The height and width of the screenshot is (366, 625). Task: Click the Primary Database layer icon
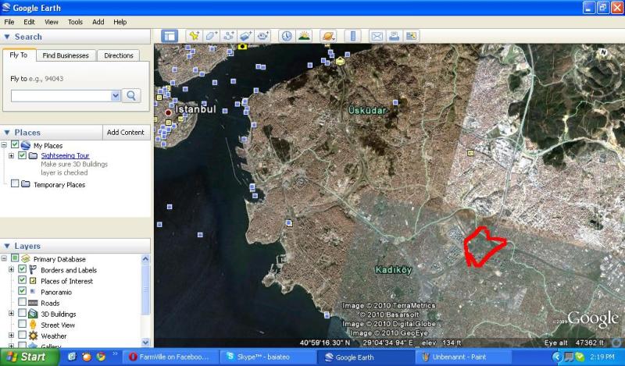26,259
